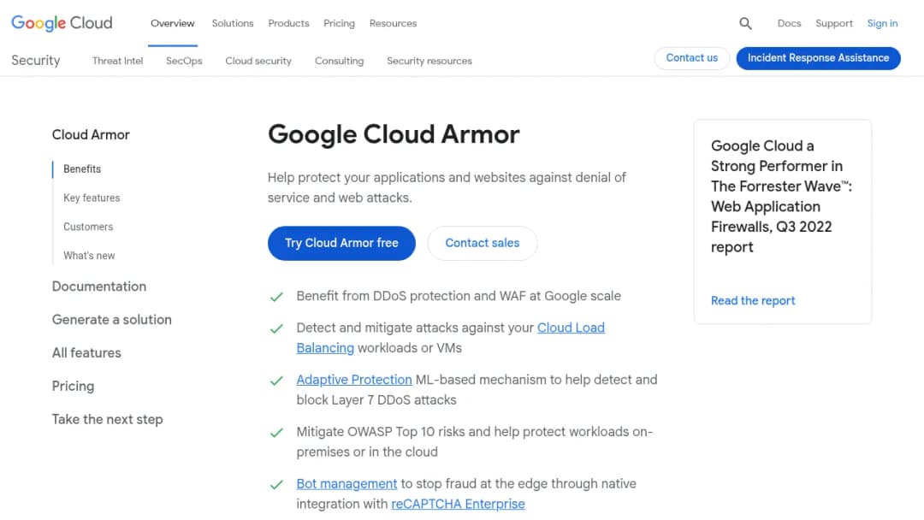This screenshot has height=520, width=924.
Task: Jump to Benefits section
Action: tap(82, 169)
